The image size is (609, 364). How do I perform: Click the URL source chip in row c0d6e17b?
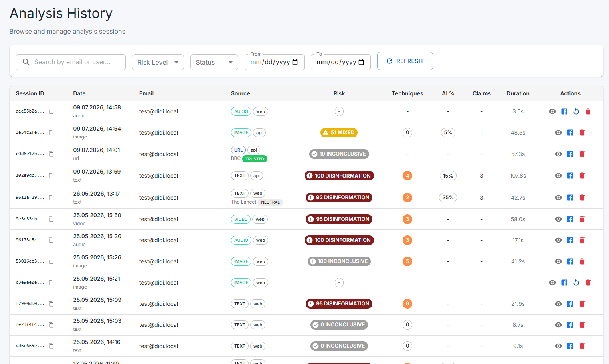pyautogui.click(x=239, y=150)
